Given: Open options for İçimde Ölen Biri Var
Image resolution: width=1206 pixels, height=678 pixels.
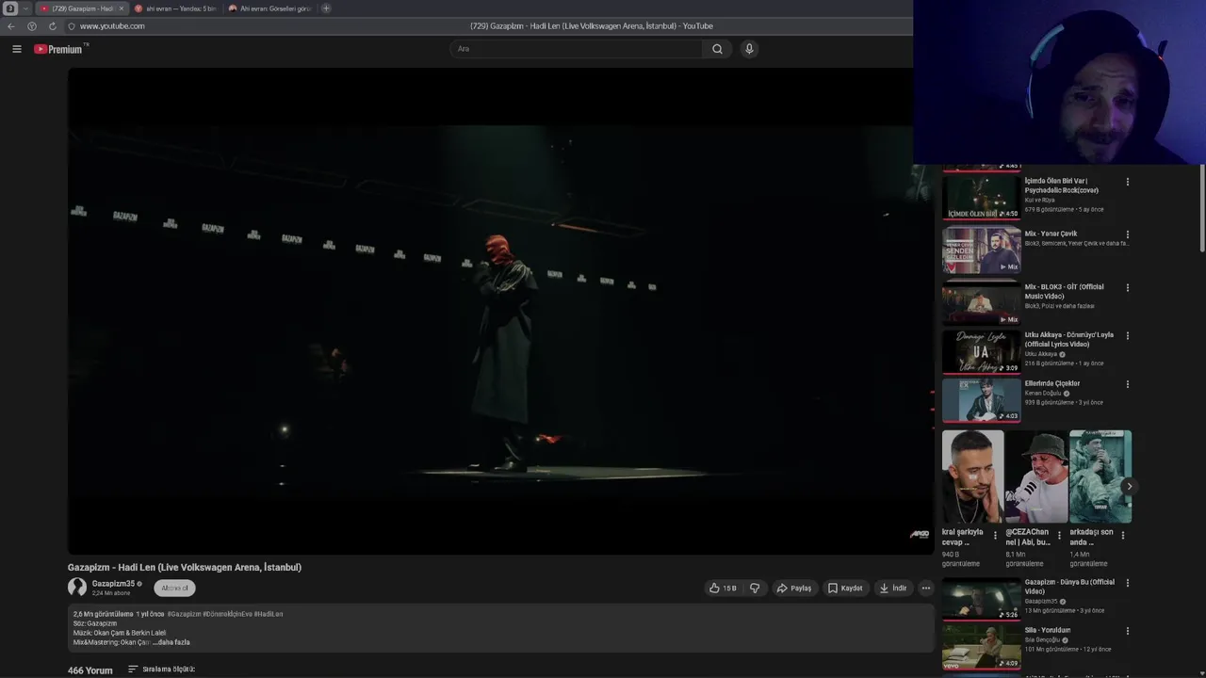Looking at the screenshot, I should click(x=1128, y=182).
